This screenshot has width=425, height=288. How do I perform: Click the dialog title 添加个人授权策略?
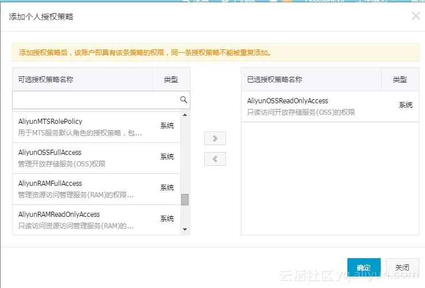click(x=41, y=17)
